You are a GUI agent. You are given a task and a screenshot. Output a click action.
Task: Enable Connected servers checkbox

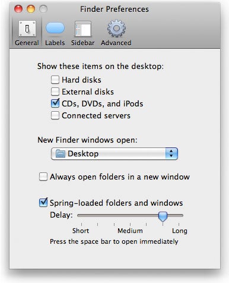click(55, 115)
